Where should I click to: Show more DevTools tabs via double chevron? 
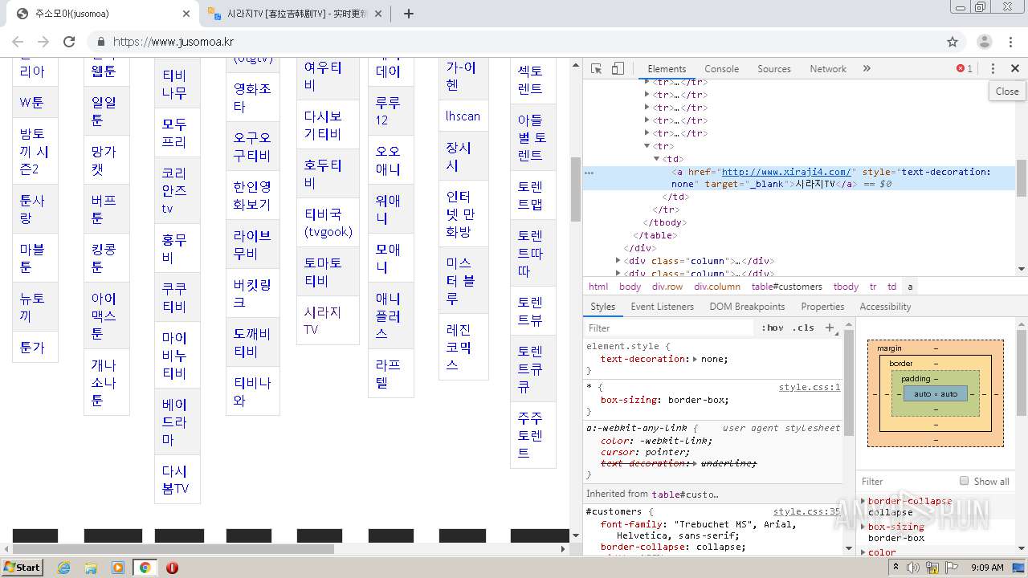pyautogui.click(x=867, y=69)
